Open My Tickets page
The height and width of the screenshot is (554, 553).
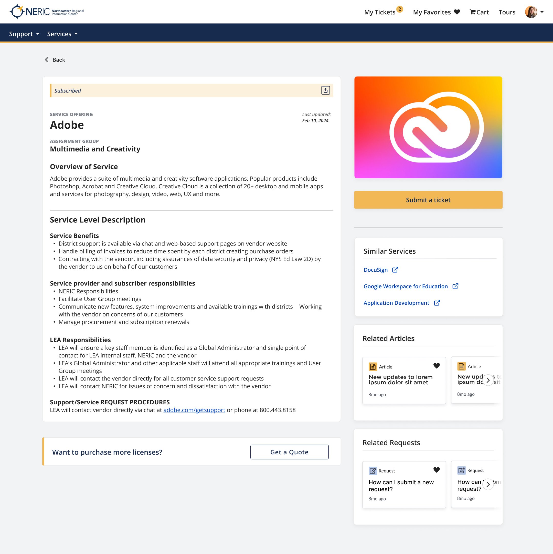click(380, 12)
